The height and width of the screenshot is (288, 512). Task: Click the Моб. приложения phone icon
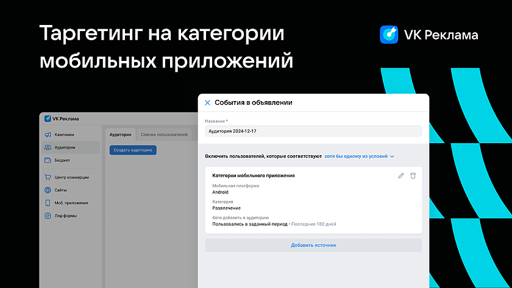[48, 203]
